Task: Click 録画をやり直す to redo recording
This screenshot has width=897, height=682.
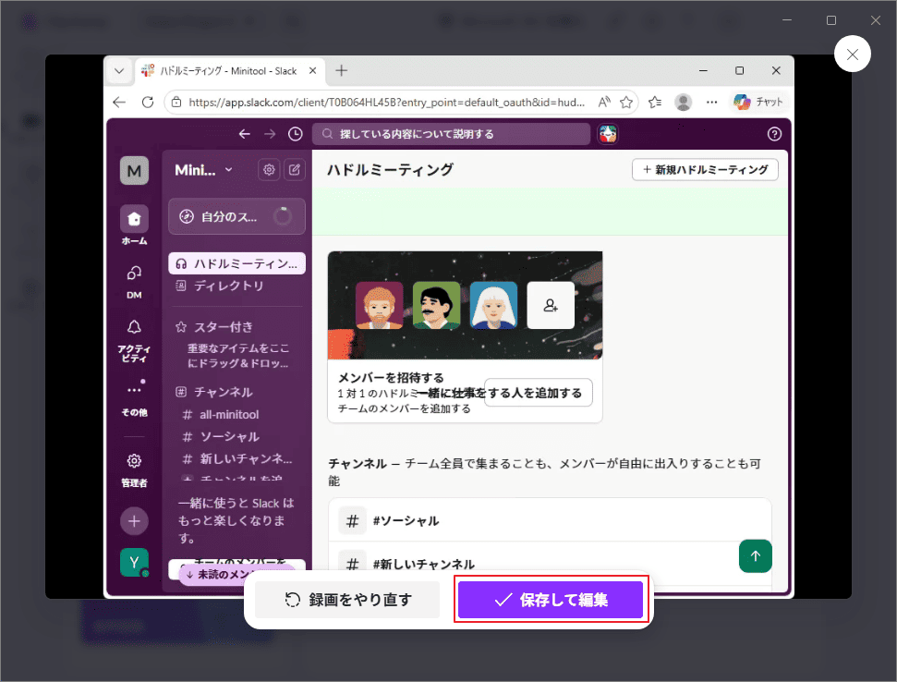Action: 347,599
